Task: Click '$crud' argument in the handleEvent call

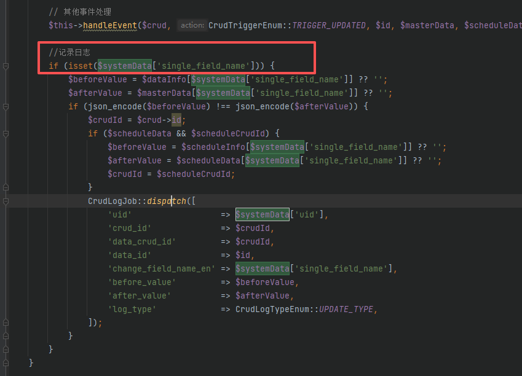Action: pos(154,25)
